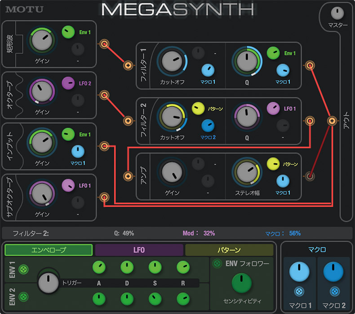Click the マスター volume knob
The height and width of the screenshot is (314, 355).
coord(337,13)
